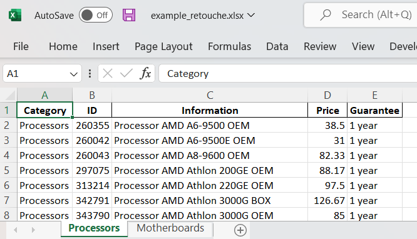The width and height of the screenshot is (417, 239).
Task: Click the purple Save floppy disk icon
Action: click(x=129, y=15)
